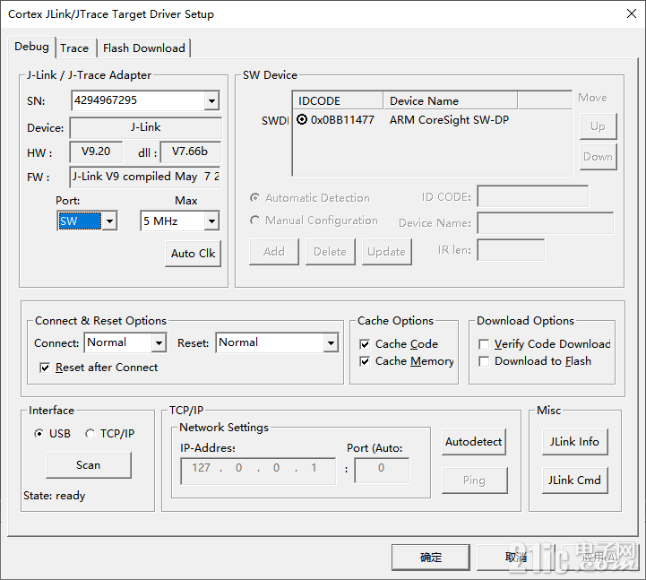646x580 pixels.
Task: Click the Up move button
Action: [598, 126]
